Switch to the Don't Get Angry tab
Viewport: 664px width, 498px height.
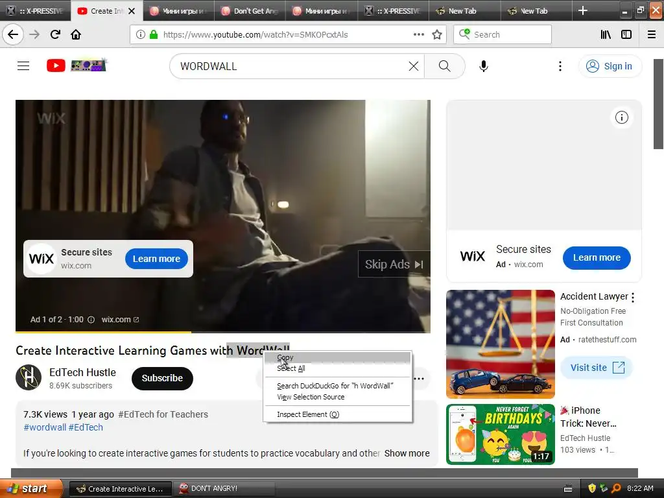click(250, 11)
